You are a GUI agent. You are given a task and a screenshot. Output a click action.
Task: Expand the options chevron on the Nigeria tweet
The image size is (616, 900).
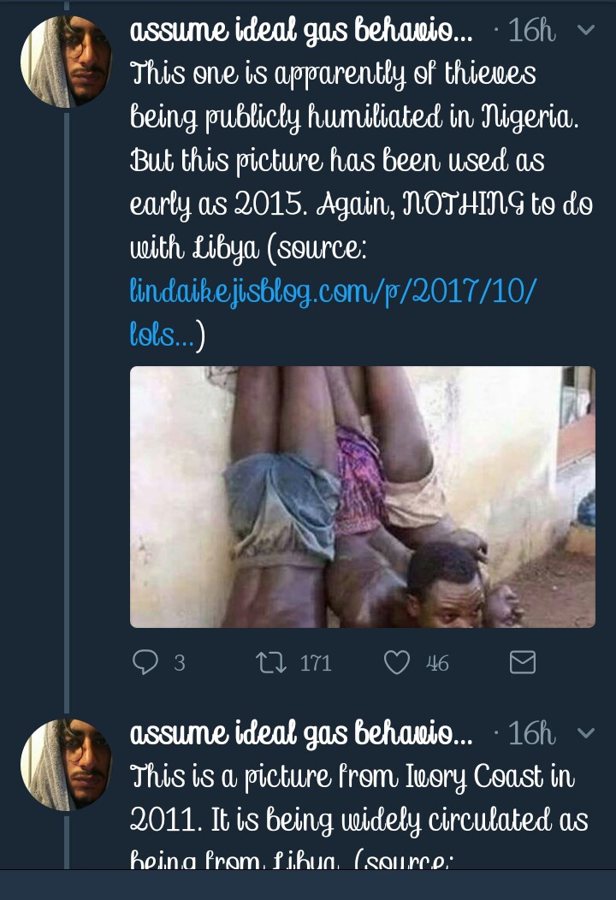(586, 31)
